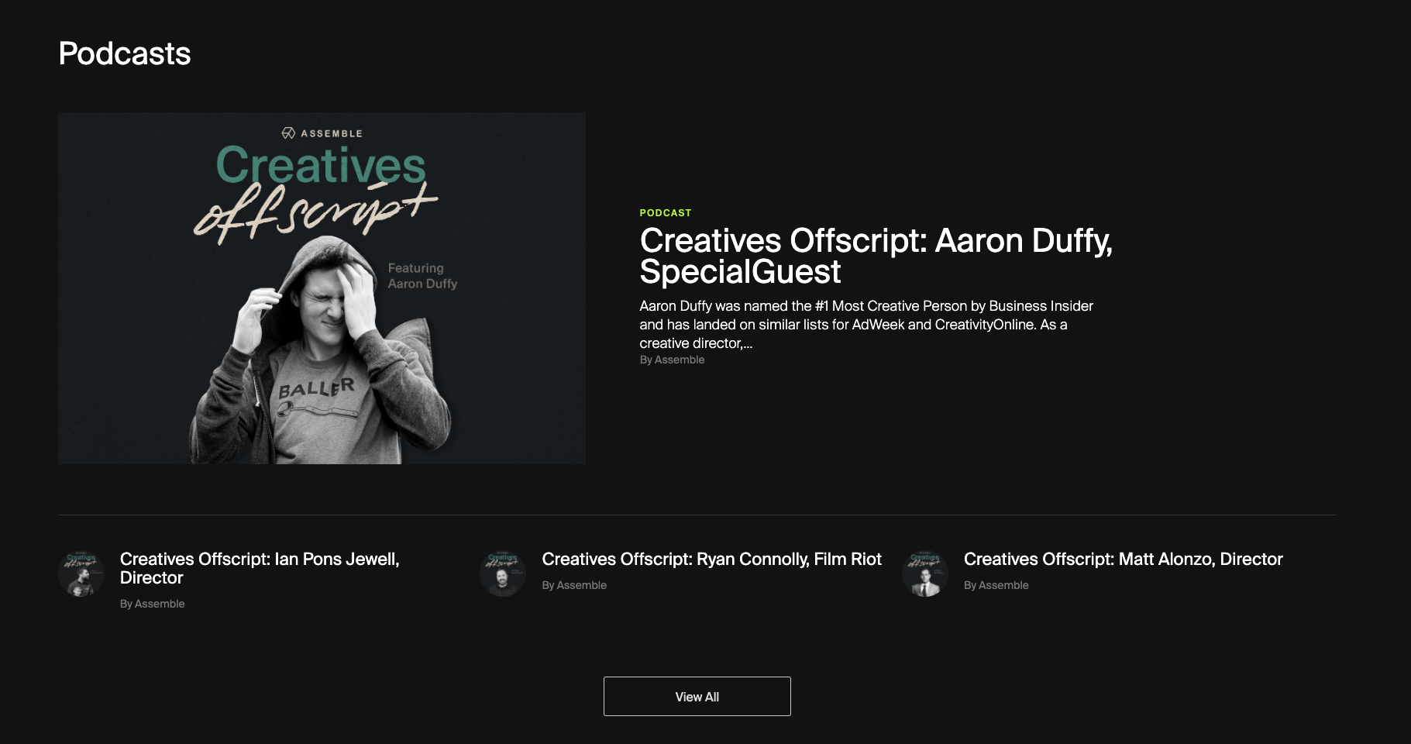Click By Assemble under the Aaron Duffy description
The image size is (1411, 744).
click(x=672, y=360)
